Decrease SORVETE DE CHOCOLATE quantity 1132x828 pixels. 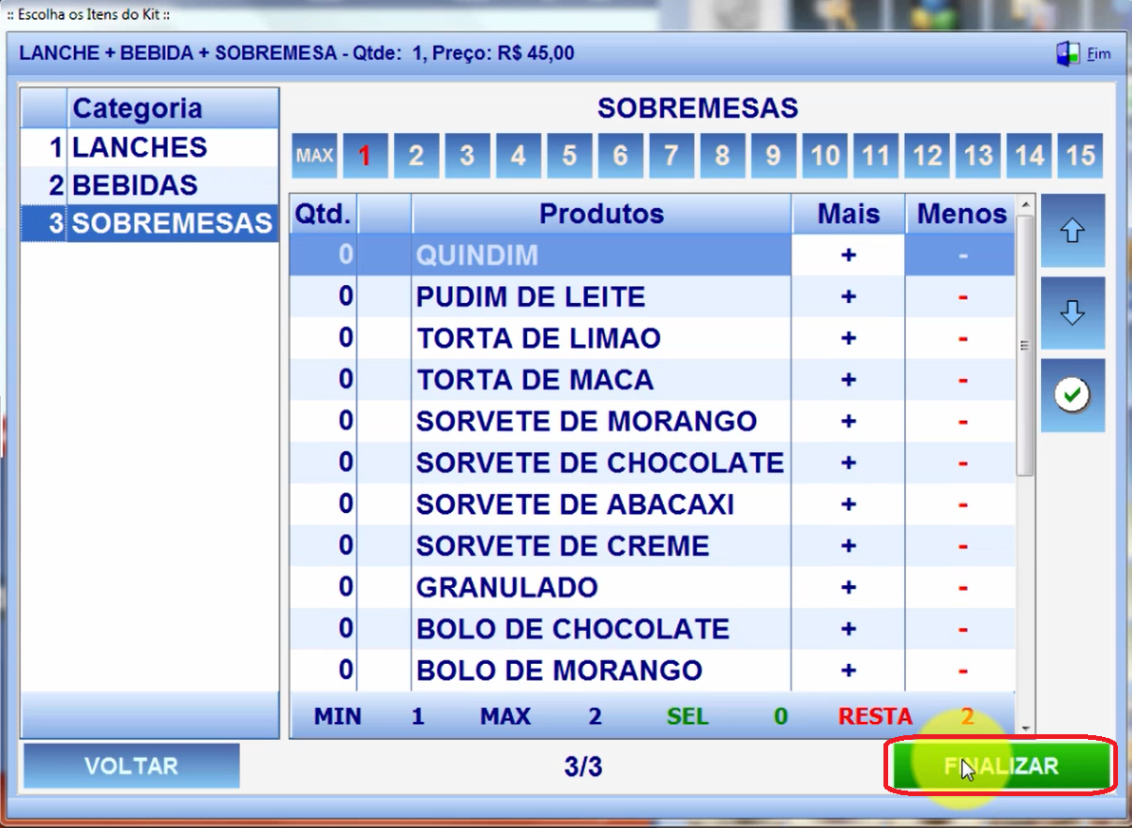click(962, 463)
